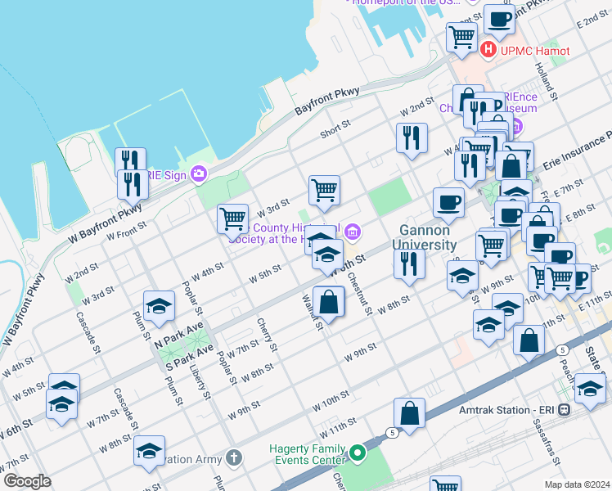Click the coffee cup marker at top right
Image resolution: width=612 pixels, height=491 pixels.
(498, 19)
